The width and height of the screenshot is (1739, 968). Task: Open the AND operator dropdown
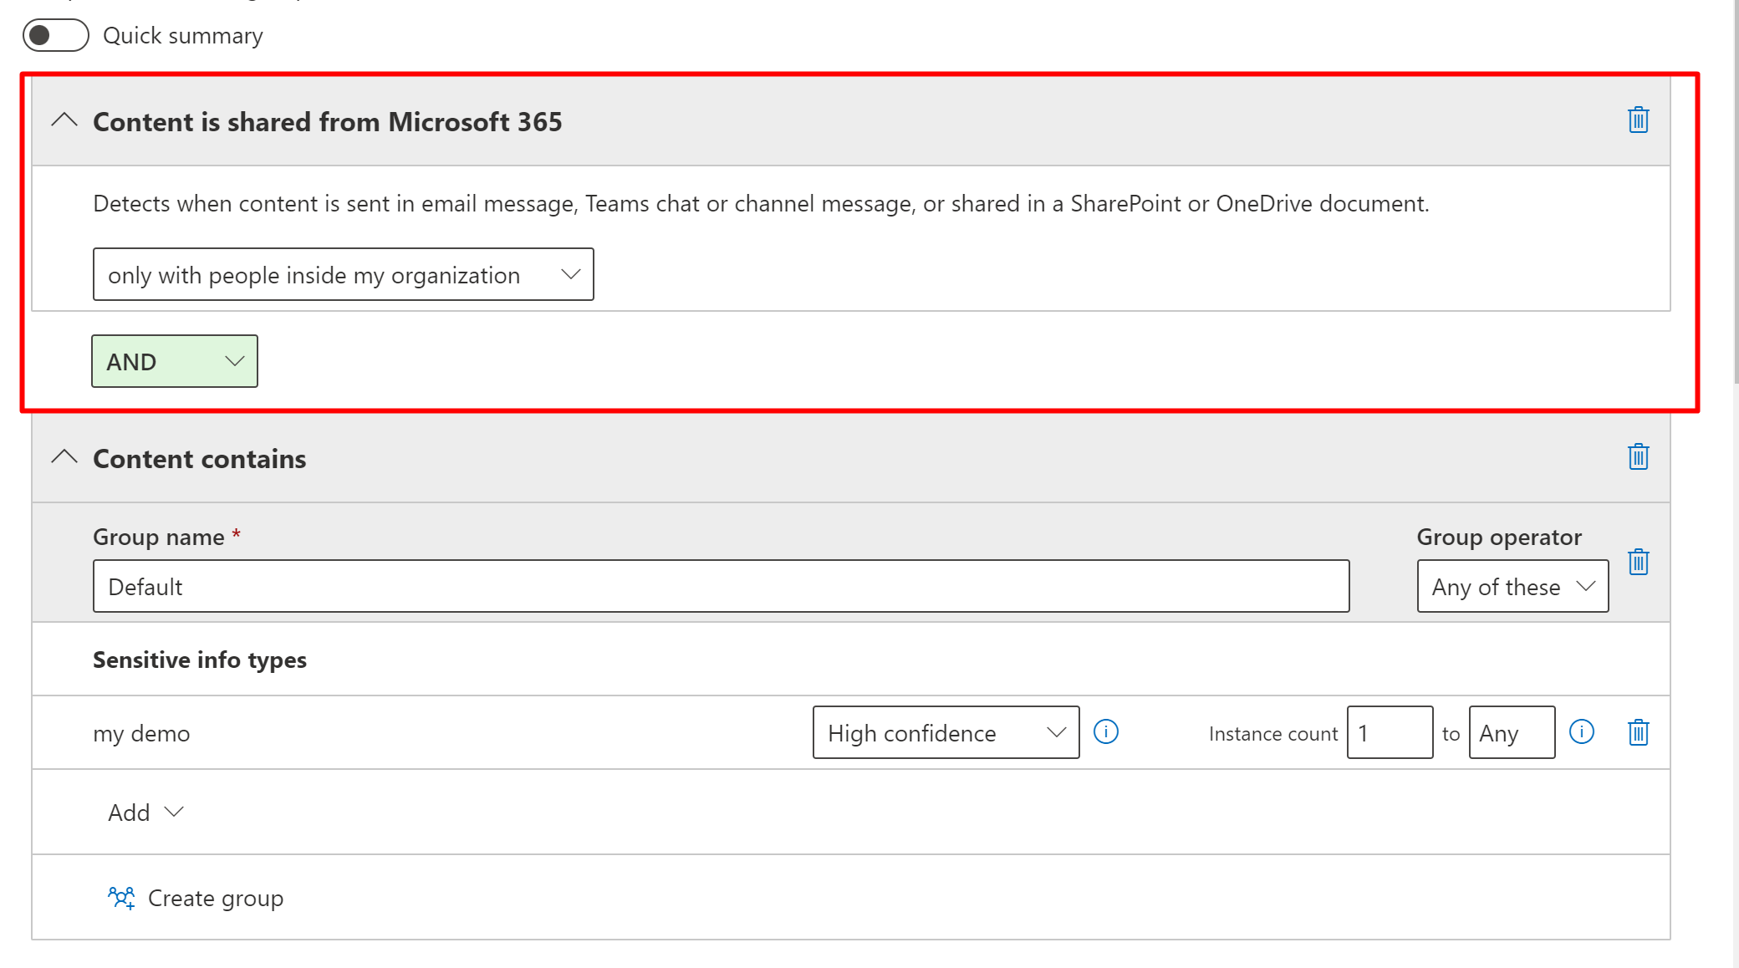[174, 361]
